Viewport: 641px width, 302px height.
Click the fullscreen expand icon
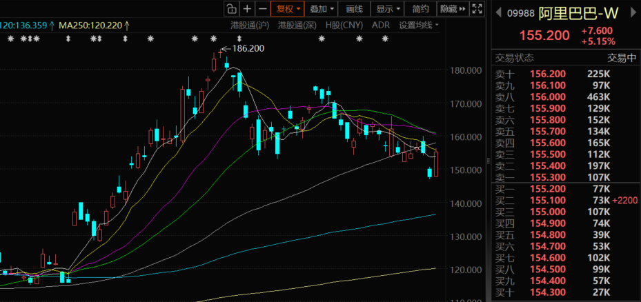click(477, 9)
